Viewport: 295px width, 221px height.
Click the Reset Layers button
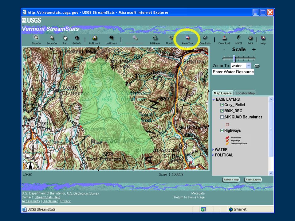(x=253, y=180)
